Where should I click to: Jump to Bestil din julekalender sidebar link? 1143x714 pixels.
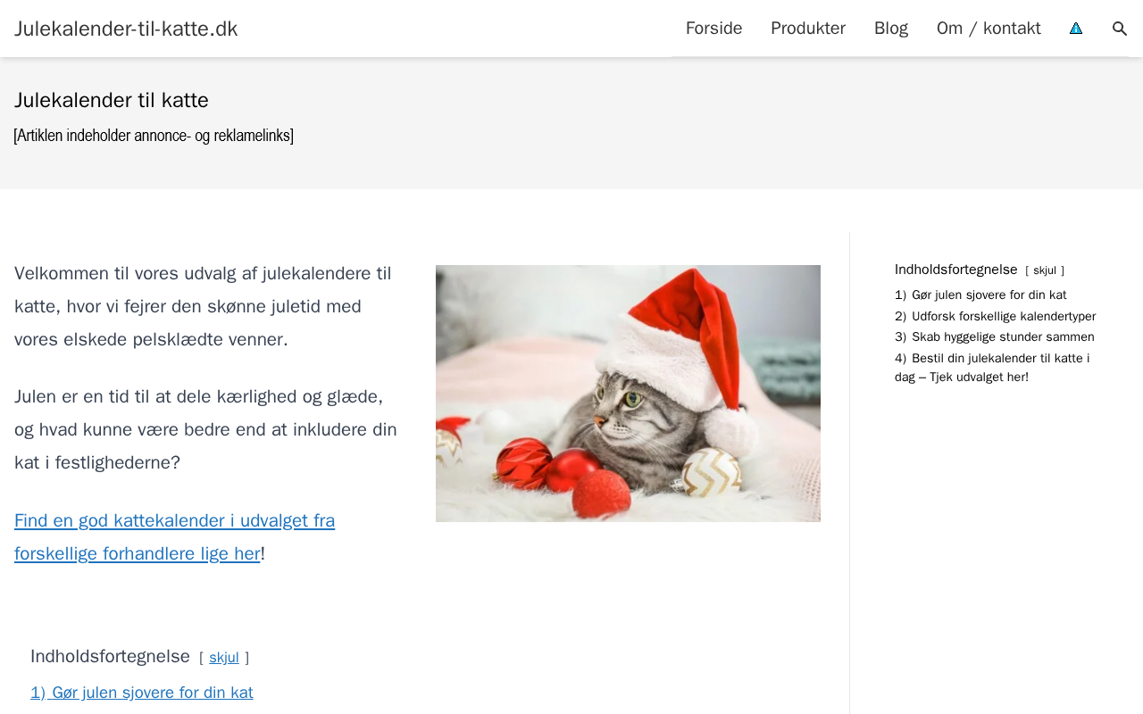[992, 368]
